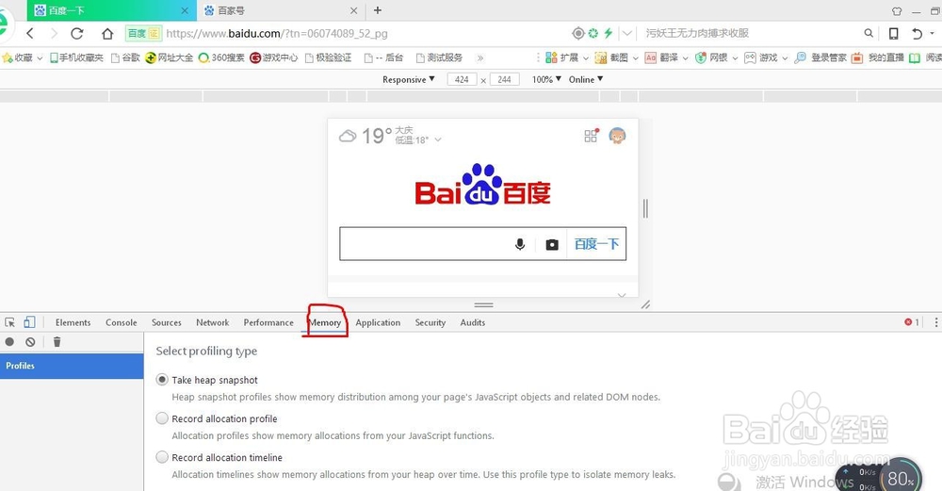Switch to the Sources tab
942x491 pixels.
point(167,322)
